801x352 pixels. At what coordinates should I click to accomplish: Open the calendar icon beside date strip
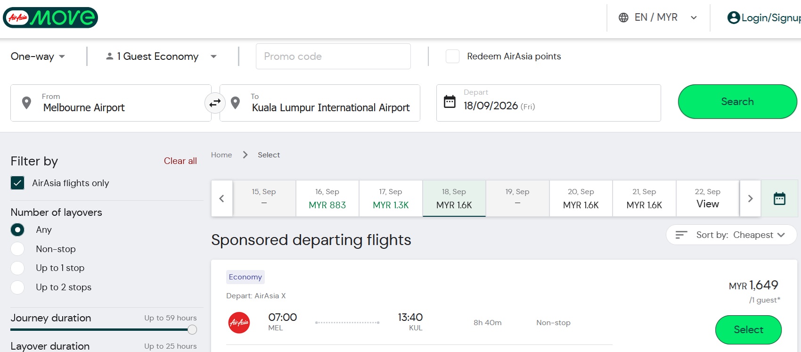tap(779, 198)
